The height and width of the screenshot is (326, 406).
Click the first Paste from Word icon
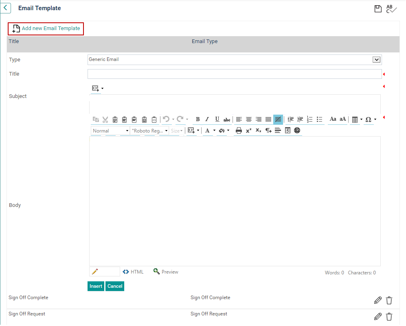tap(125, 120)
